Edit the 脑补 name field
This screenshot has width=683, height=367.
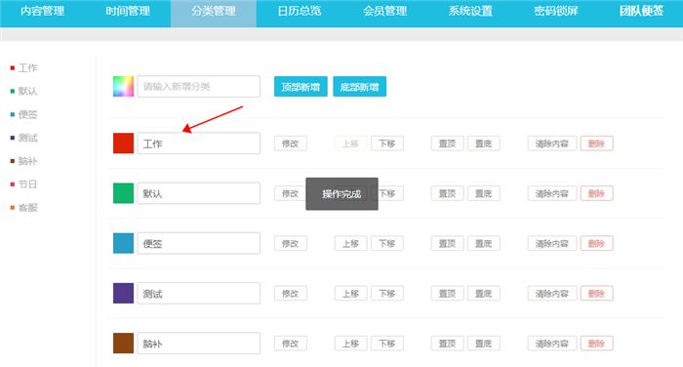pyautogui.click(x=199, y=343)
